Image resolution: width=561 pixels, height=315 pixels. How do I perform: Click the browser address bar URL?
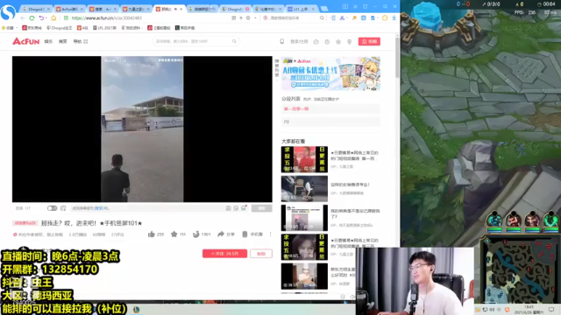coord(107,17)
